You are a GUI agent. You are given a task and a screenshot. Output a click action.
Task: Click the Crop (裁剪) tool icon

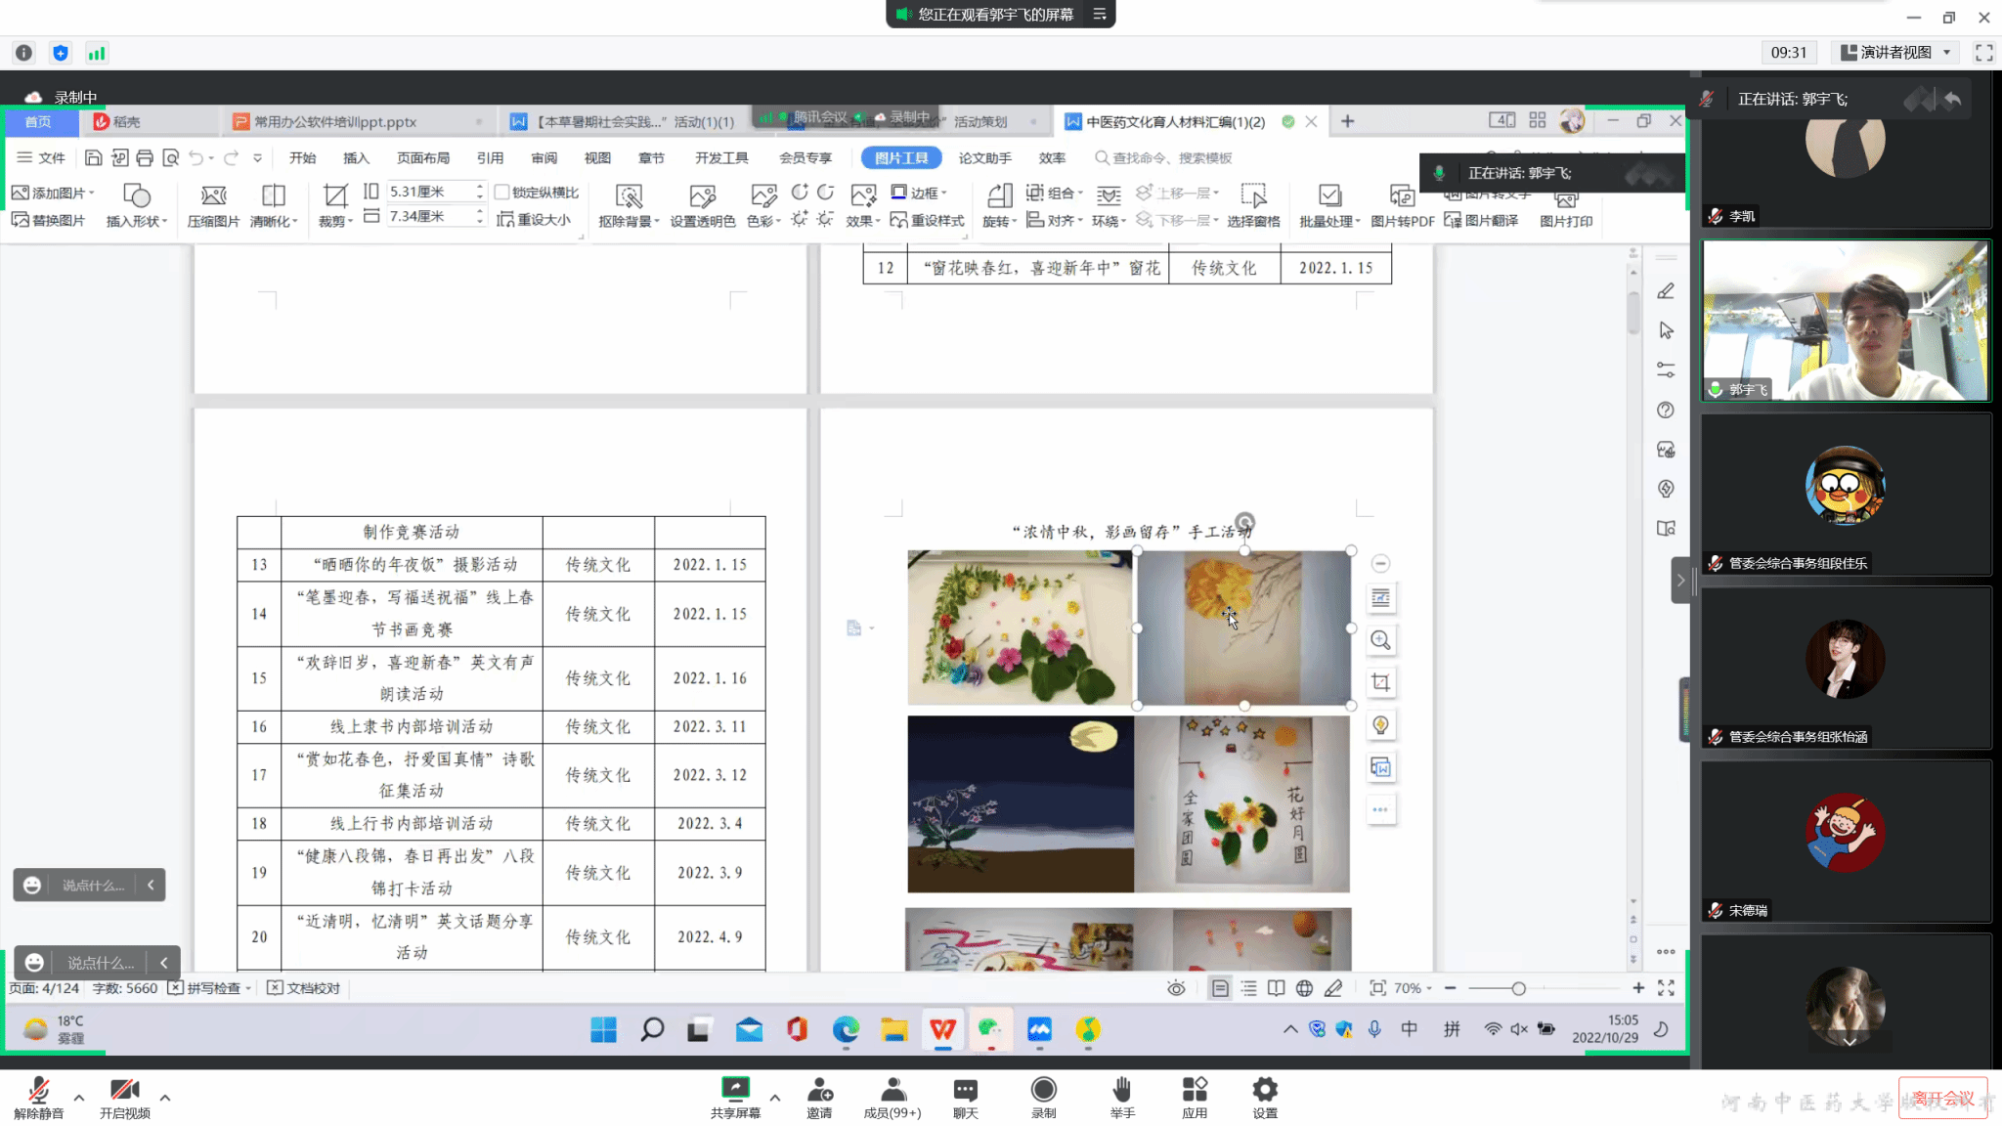pyautogui.click(x=334, y=195)
